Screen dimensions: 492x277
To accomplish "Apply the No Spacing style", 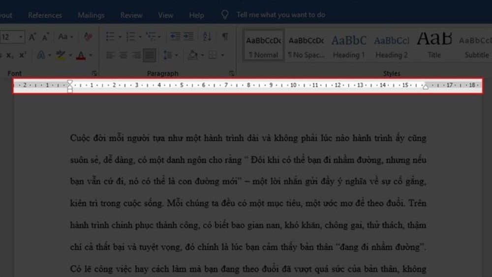I will coord(306,46).
